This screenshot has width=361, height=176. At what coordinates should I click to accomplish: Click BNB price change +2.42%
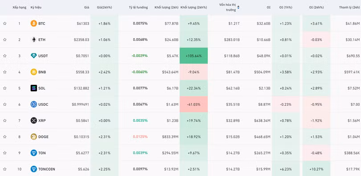(x=104, y=72)
